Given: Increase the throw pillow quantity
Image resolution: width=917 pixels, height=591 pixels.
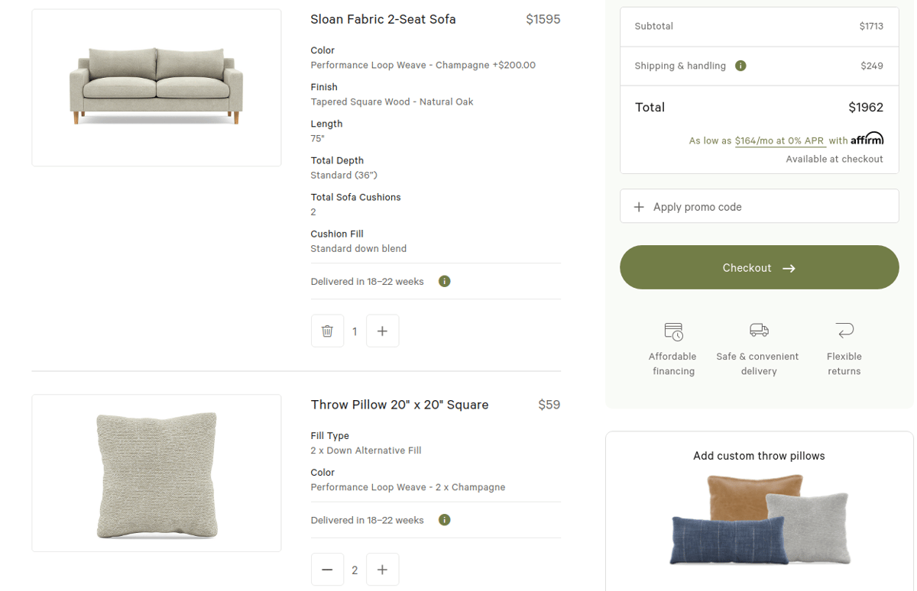Looking at the screenshot, I should coord(382,569).
